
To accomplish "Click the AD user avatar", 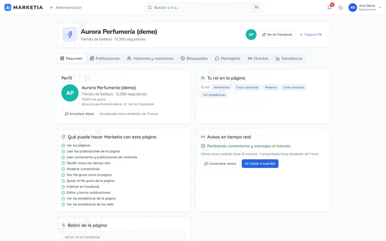I will 353,7.
